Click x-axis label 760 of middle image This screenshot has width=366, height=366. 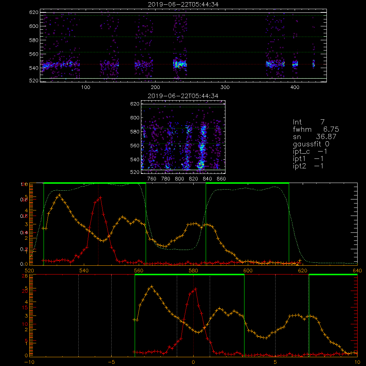pos(152,179)
